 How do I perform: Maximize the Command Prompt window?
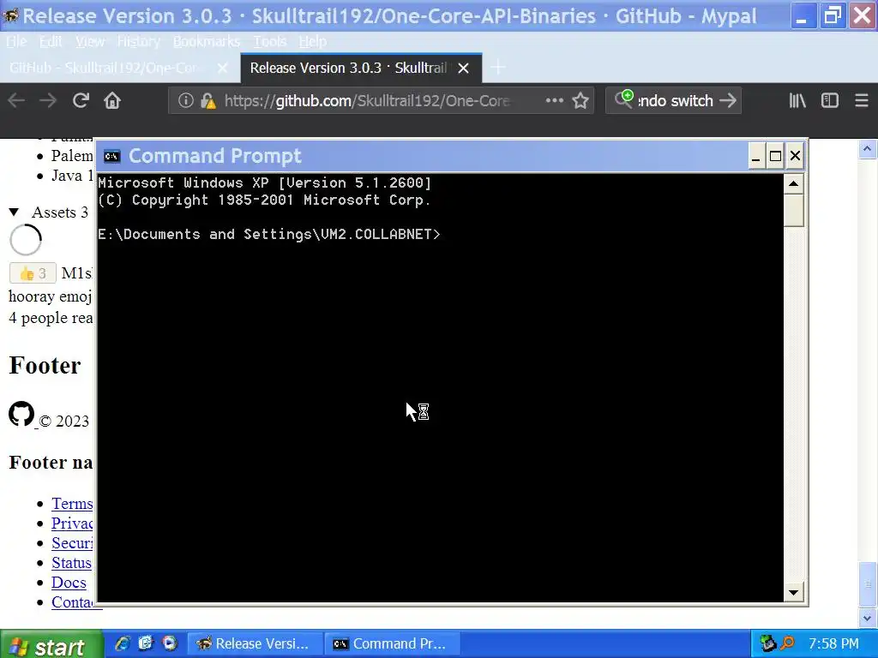coord(775,156)
